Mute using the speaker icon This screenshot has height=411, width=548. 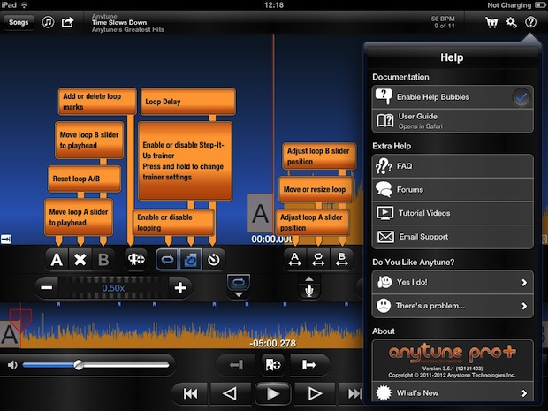pyautogui.click(x=12, y=365)
